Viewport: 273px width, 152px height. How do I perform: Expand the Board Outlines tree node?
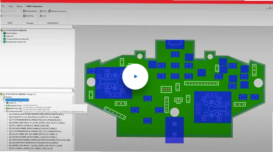[x=2, y=33]
